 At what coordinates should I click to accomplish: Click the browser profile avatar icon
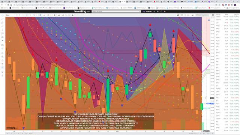(235, 5)
